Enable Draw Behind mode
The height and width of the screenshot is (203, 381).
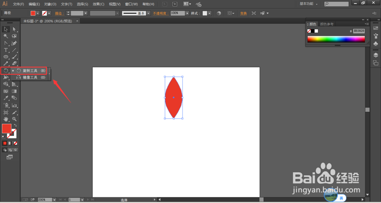10,150
